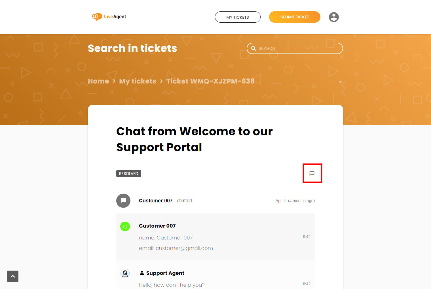Click the Resolved status badge
The image size is (431, 289).
tap(129, 174)
